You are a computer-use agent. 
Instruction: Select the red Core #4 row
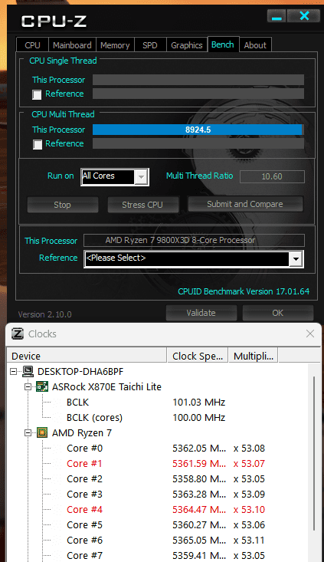pyautogui.click(x=158, y=509)
